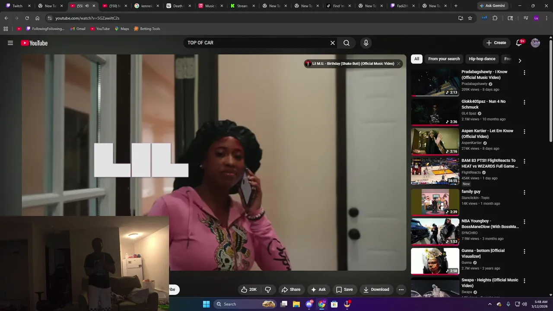
Task: Select the Hip-hop dance chip
Action: pos(482,59)
